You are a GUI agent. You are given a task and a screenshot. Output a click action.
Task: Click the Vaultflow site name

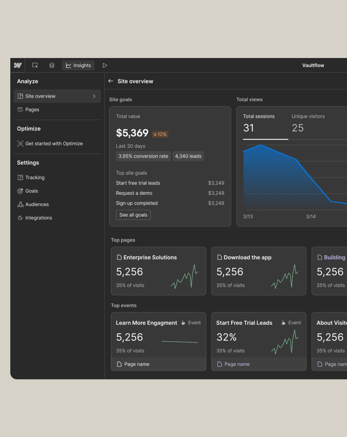coord(313,65)
